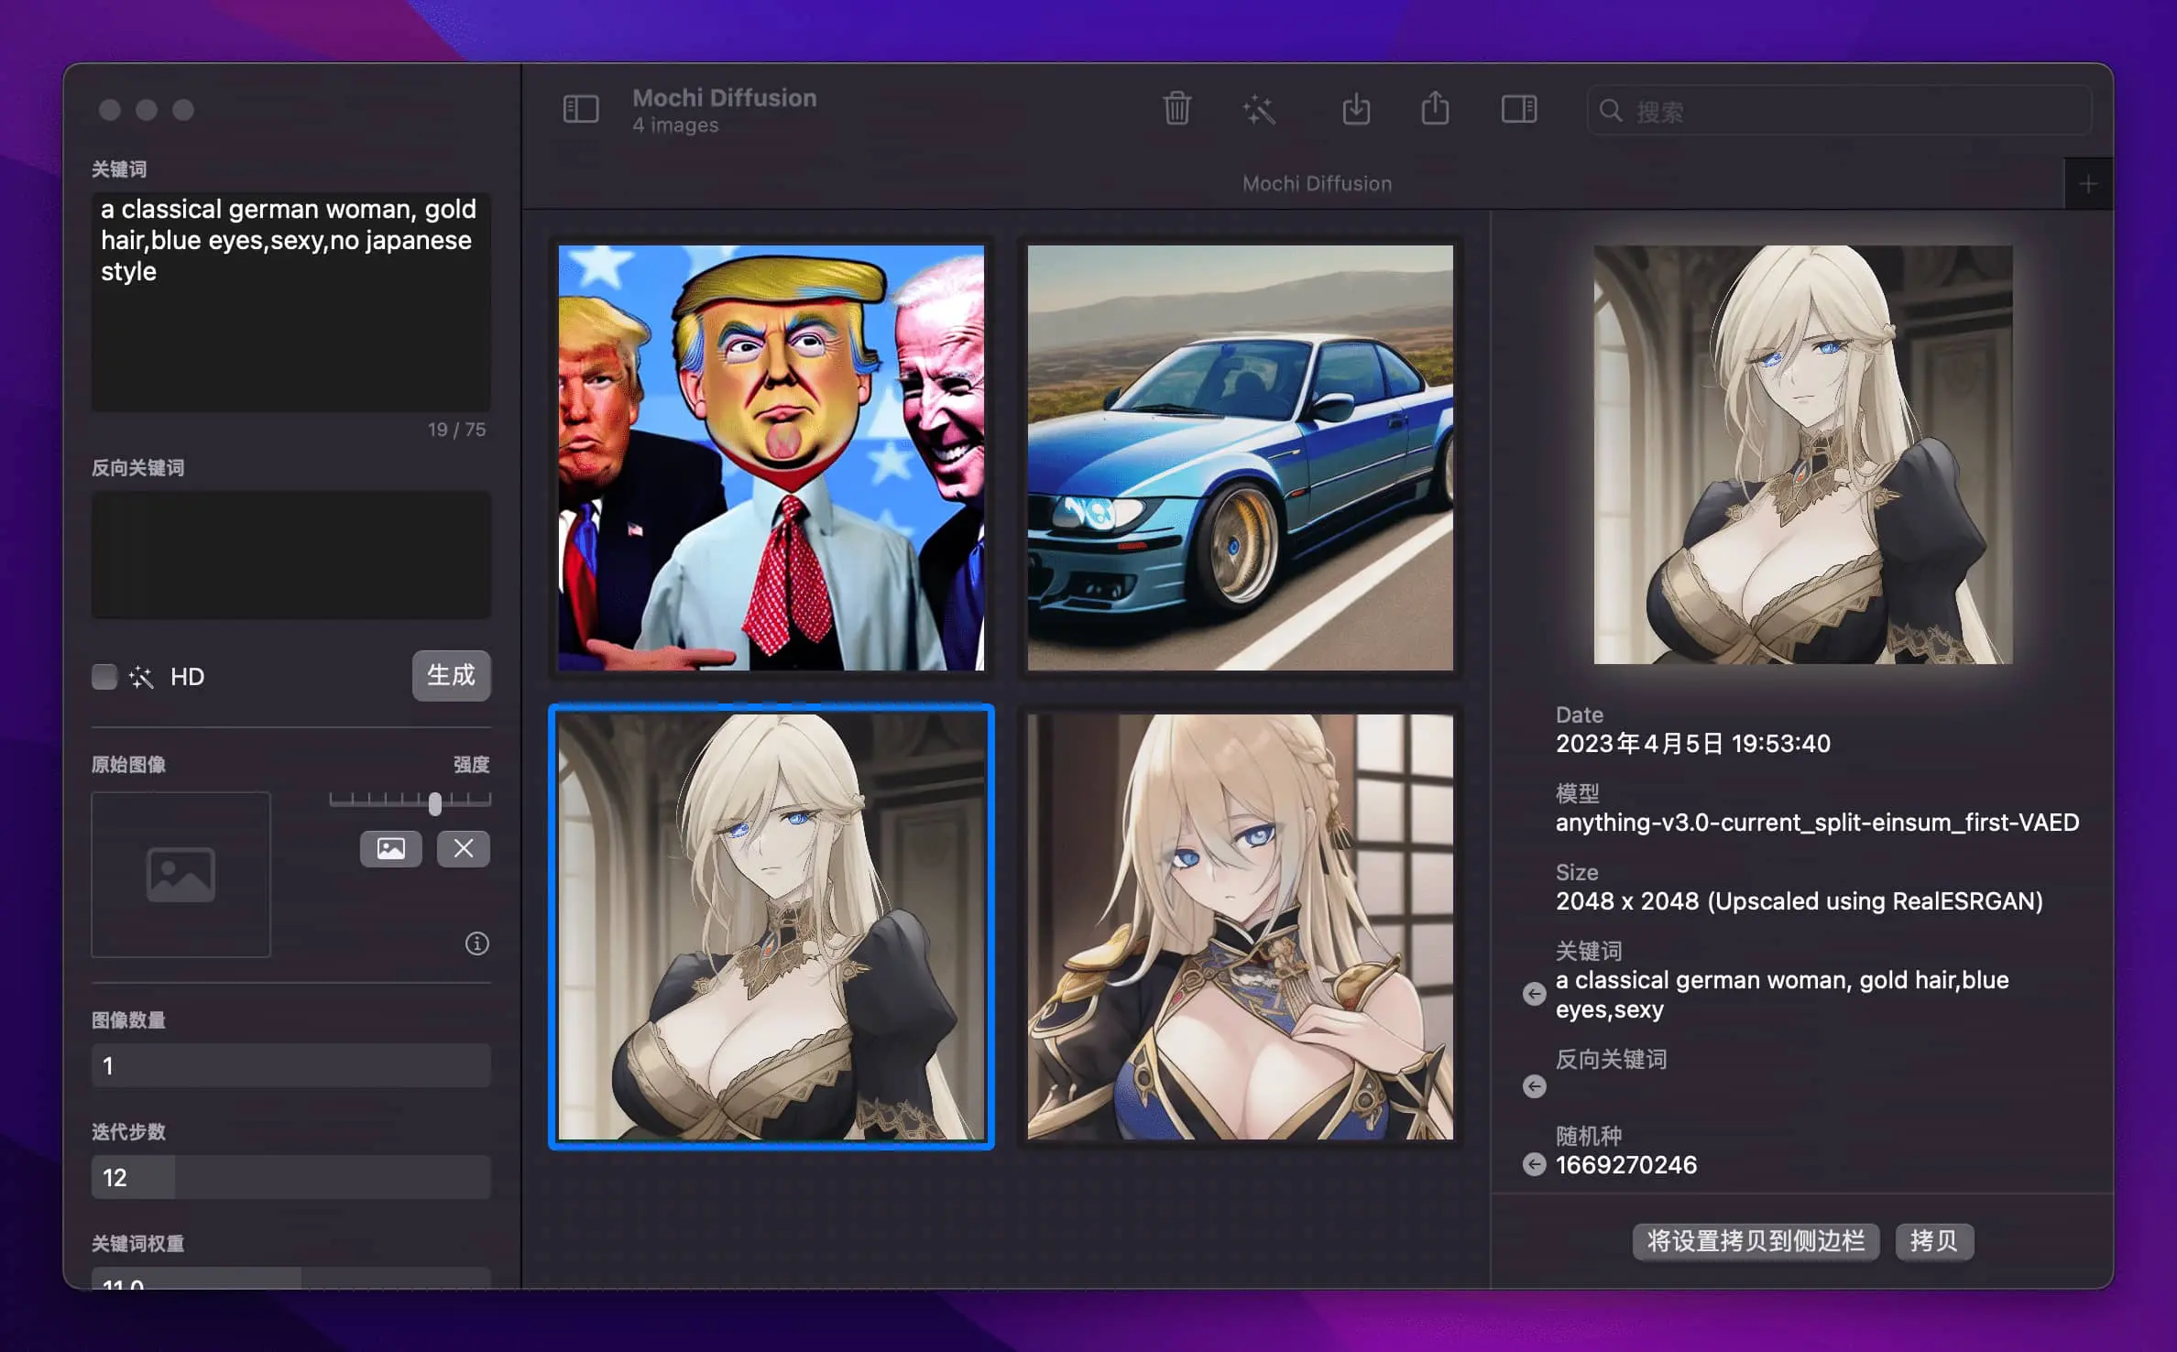2177x1352 pixels.
Task: Click the sparkle icon beside HD
Action: click(x=141, y=677)
